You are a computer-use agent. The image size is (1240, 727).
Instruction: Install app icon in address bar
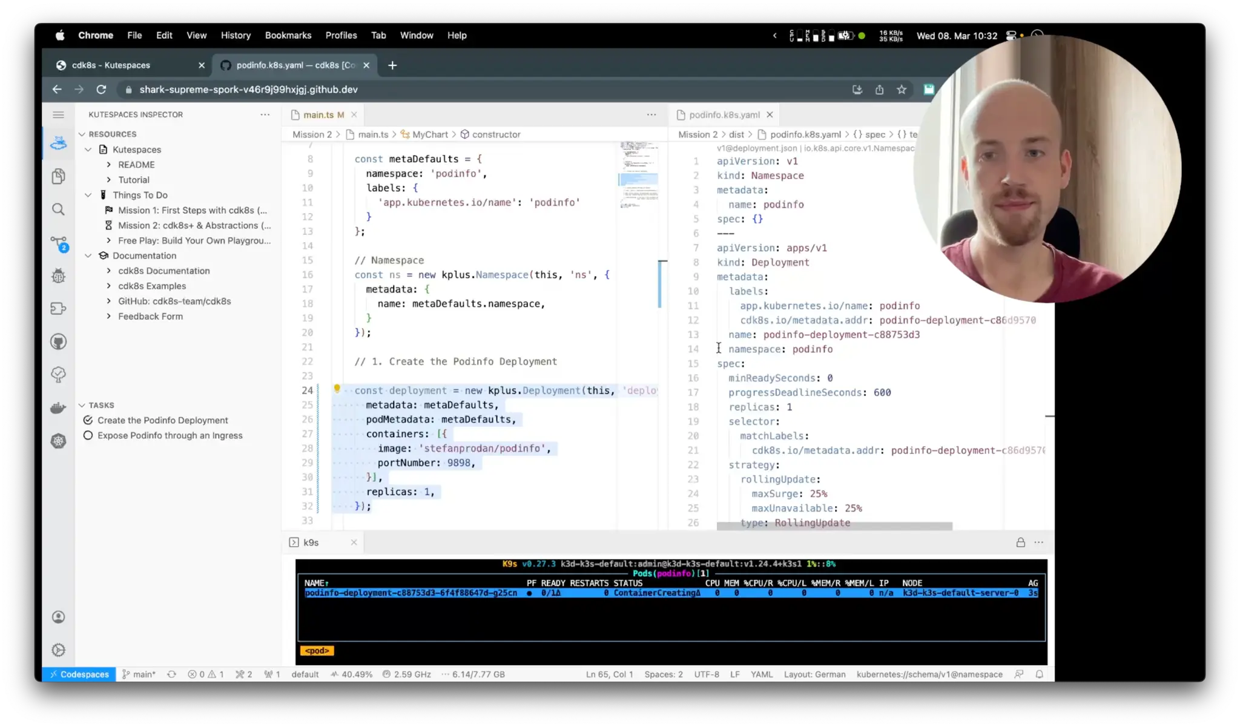point(857,90)
